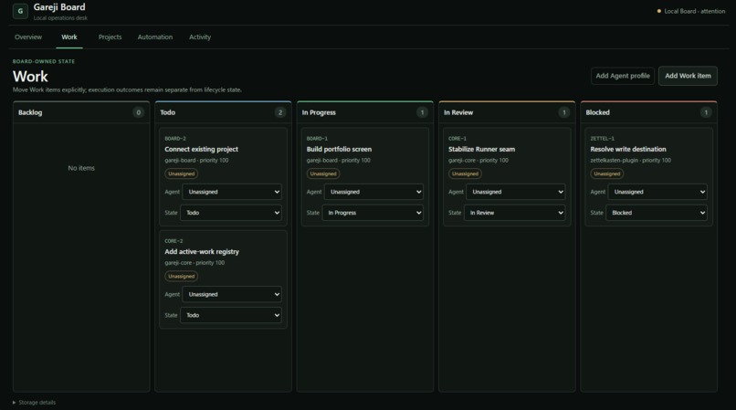Open State dropdown for Build portfolio screen
The width and height of the screenshot is (736, 410).
pyautogui.click(x=373, y=213)
